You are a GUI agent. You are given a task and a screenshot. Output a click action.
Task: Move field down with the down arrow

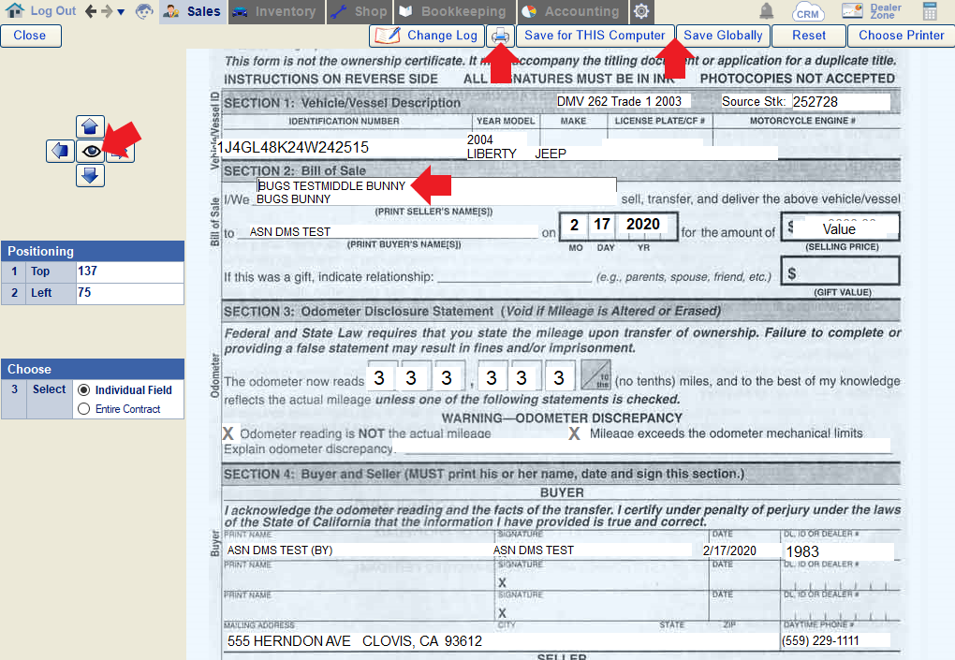click(90, 175)
